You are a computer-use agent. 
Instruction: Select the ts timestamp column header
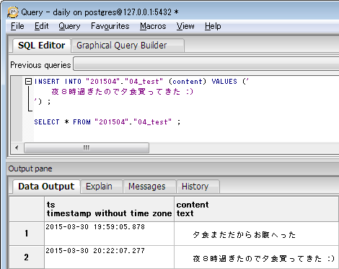(109, 209)
